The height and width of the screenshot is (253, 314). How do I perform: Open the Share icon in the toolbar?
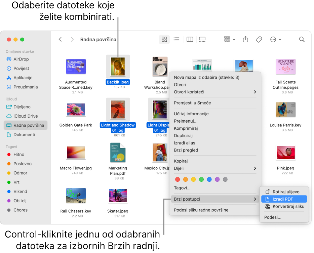pos(245,39)
